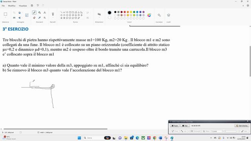251x141 pixels.
Task: Select the primary black color circle
Action: (x=109, y=13)
